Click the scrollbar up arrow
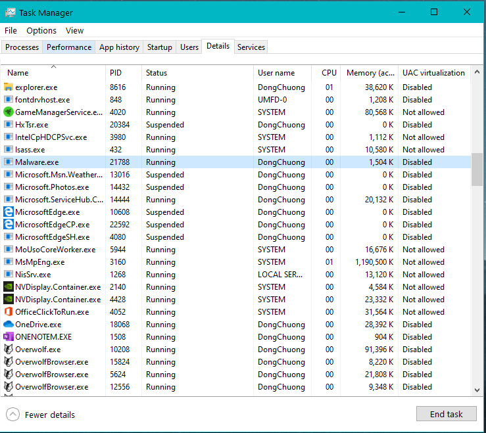The image size is (486, 433). 477,72
